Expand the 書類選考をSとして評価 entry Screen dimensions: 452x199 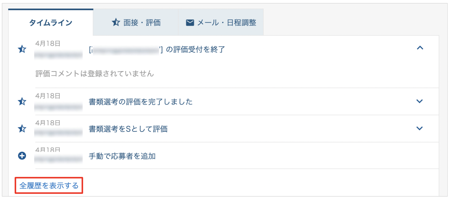tap(419, 128)
